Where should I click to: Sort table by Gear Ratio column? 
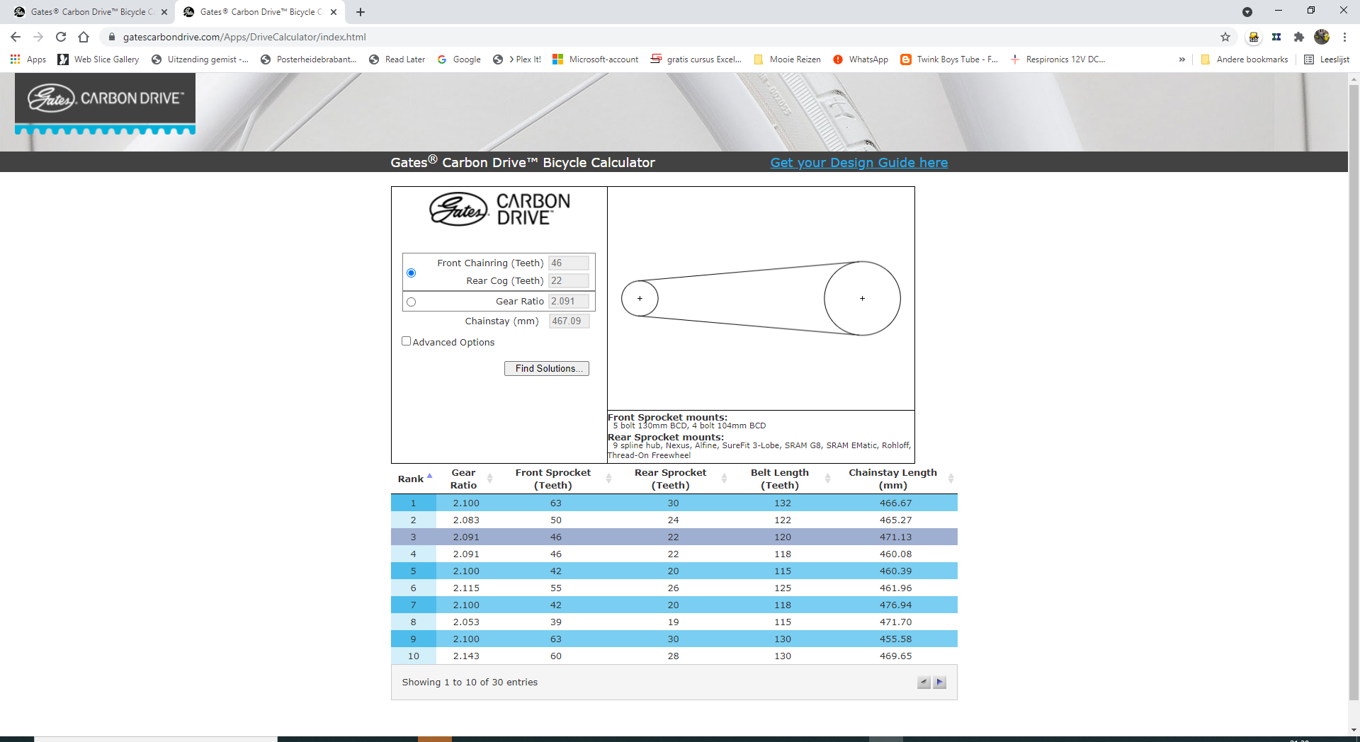[464, 479]
